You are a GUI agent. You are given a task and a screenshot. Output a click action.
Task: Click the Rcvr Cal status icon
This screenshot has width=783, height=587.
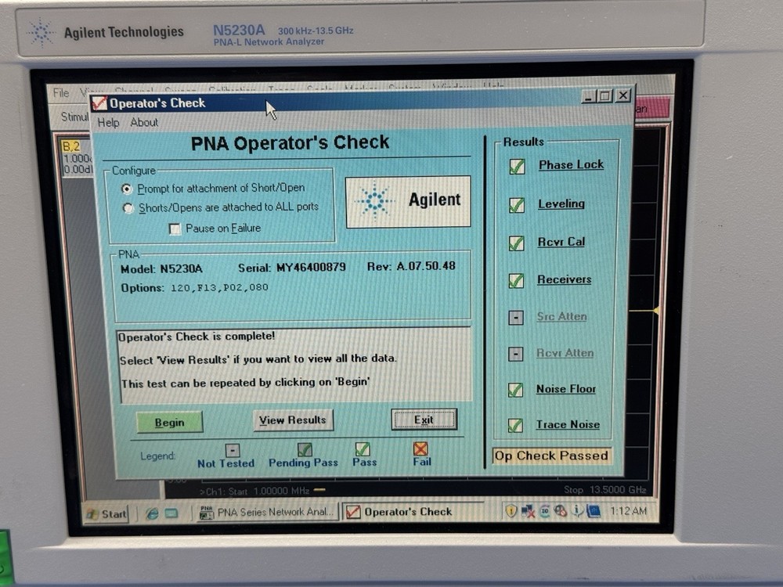(x=517, y=243)
